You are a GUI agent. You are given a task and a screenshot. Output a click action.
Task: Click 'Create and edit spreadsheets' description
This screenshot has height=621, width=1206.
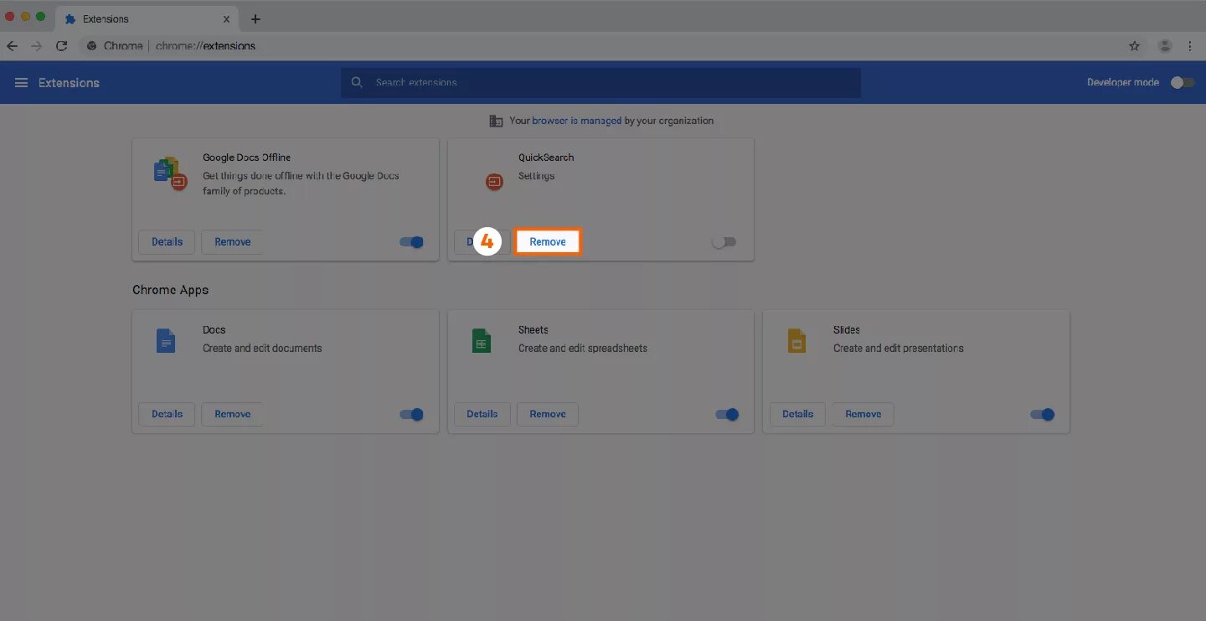[583, 349]
